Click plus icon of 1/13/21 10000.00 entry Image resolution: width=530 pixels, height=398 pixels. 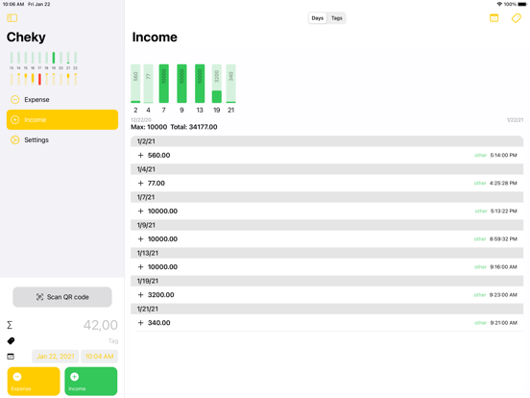[x=140, y=267]
